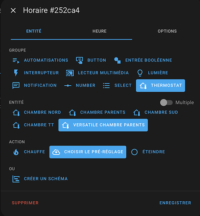Click Supprimer to delete schedule
The image size is (200, 216).
point(25,203)
